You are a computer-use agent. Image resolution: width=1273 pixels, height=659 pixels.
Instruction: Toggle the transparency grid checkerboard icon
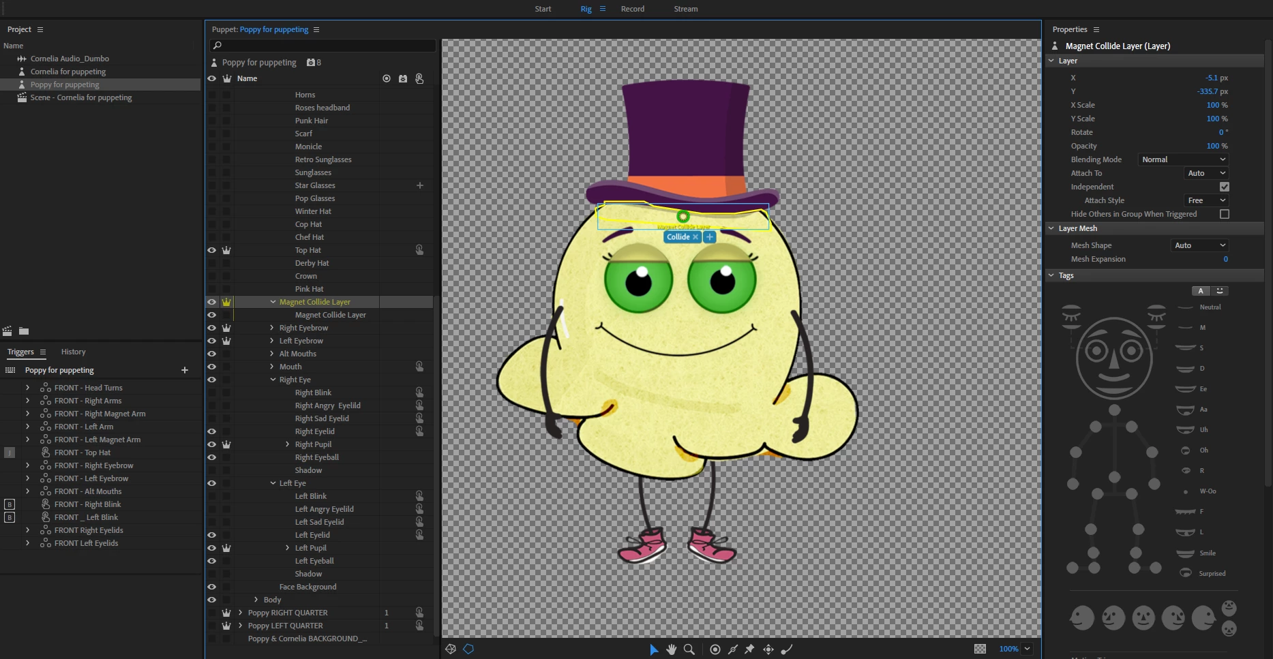pyautogui.click(x=980, y=649)
